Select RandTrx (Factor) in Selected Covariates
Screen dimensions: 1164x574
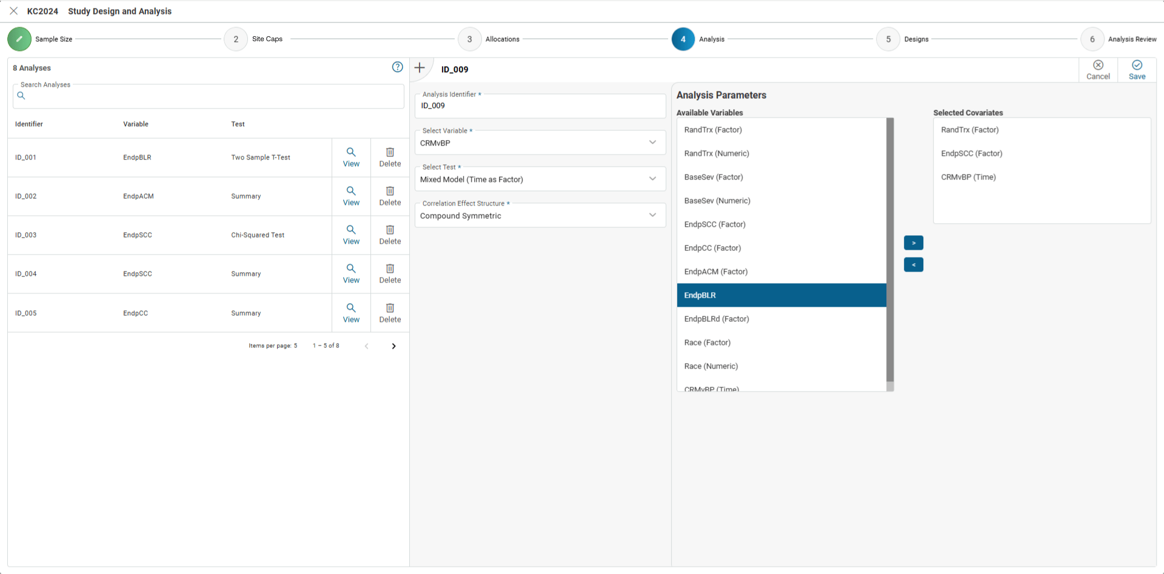(1042, 130)
